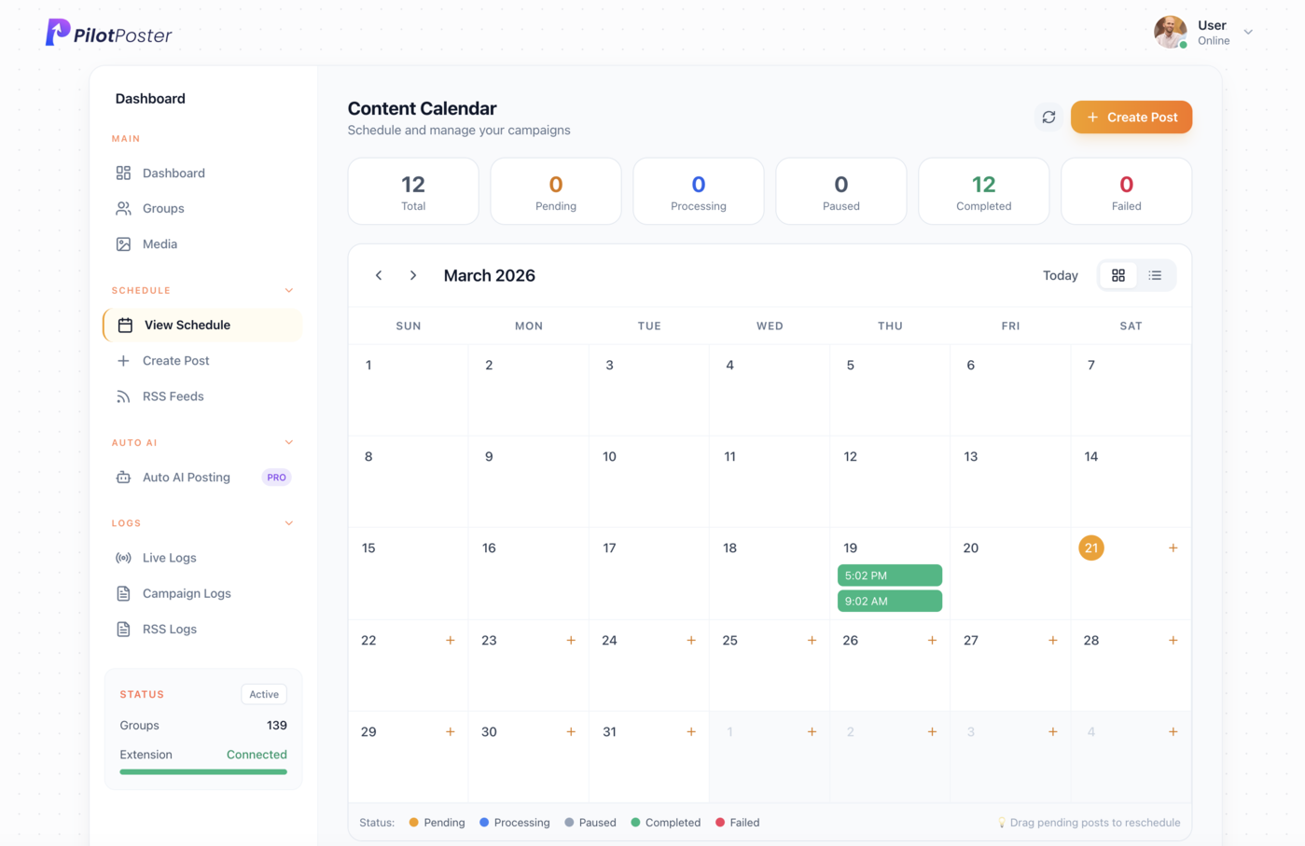Select View Schedule in the sidebar
1305x846 pixels.
point(187,325)
